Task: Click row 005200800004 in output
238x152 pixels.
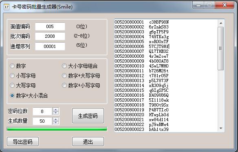Action: pyautogui.click(x=141, y=37)
